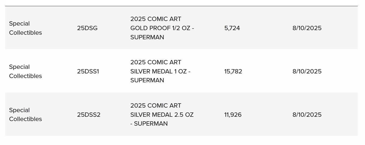The image size is (365, 145).
Task: Click the text GOLD PROOF 1/2 OZ
Action: click(x=160, y=28)
